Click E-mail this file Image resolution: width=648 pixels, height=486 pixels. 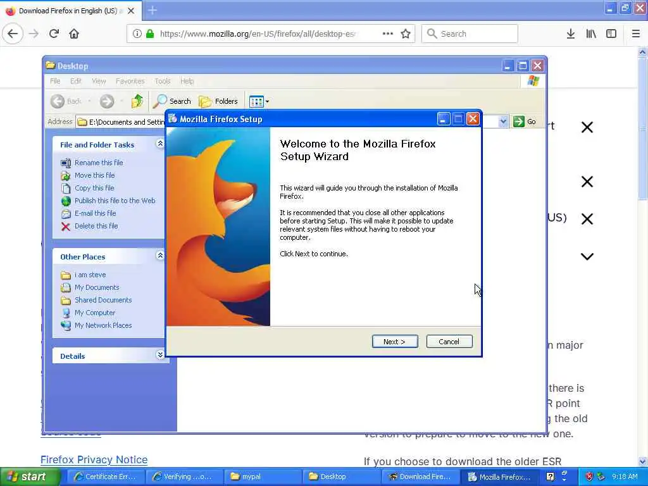tap(95, 213)
